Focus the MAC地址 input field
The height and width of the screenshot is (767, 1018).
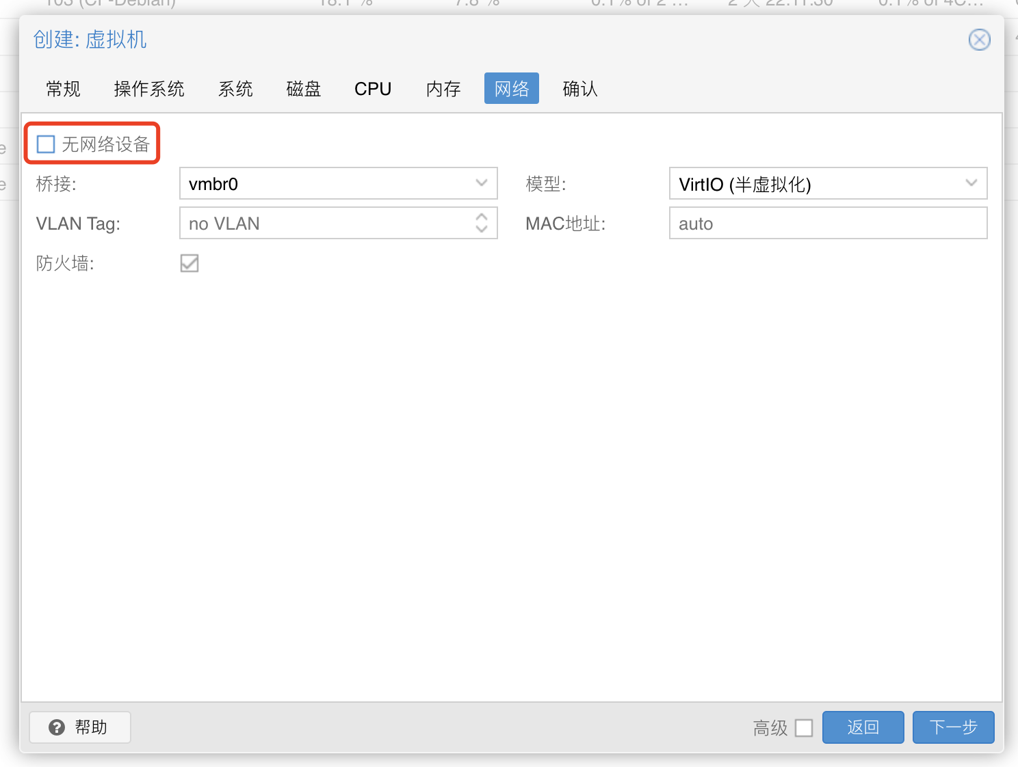[828, 224]
